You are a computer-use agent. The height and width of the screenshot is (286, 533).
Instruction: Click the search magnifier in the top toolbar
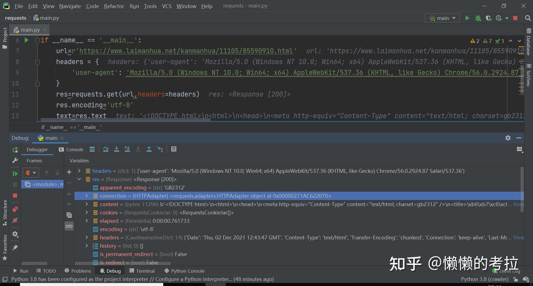pyautogui.click(x=528, y=18)
